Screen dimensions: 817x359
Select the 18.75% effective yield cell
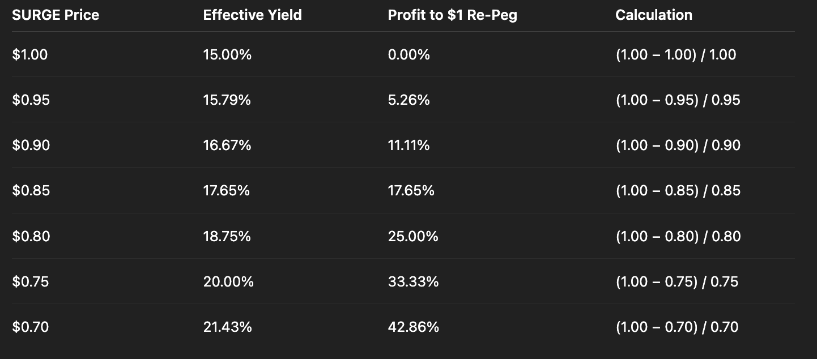tap(227, 236)
